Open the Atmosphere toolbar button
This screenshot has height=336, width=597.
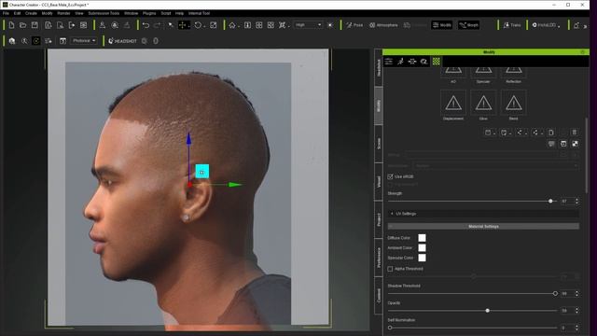383,25
